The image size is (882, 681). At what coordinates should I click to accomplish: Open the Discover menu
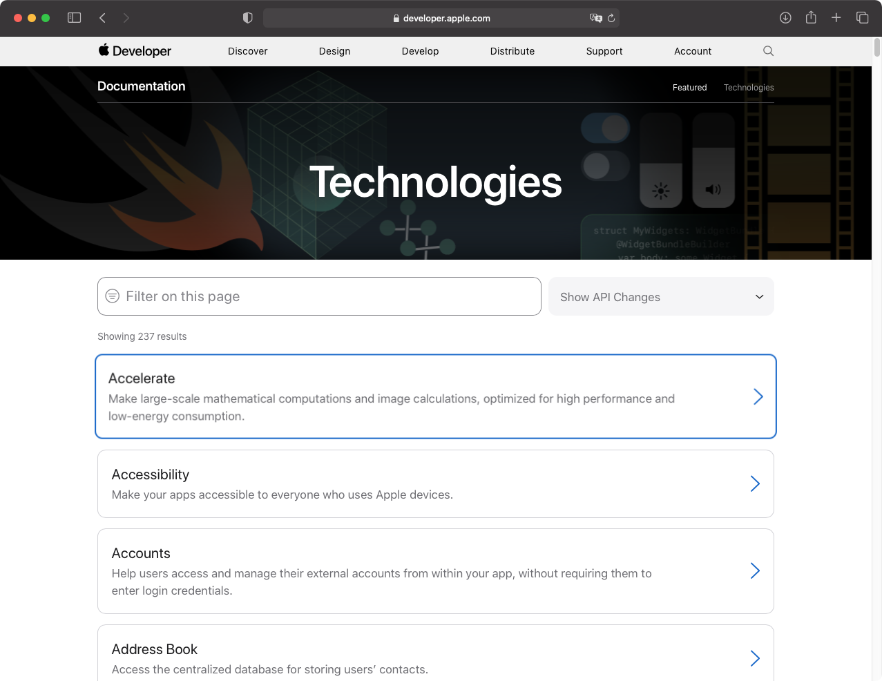(248, 51)
